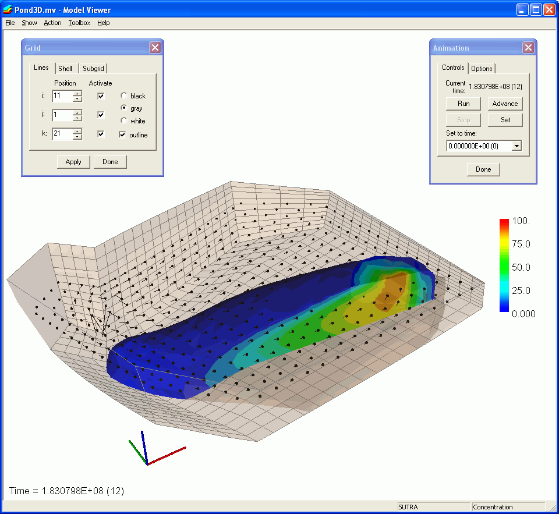
Task: Toggle the outline checkbox
Action: pyautogui.click(x=123, y=134)
